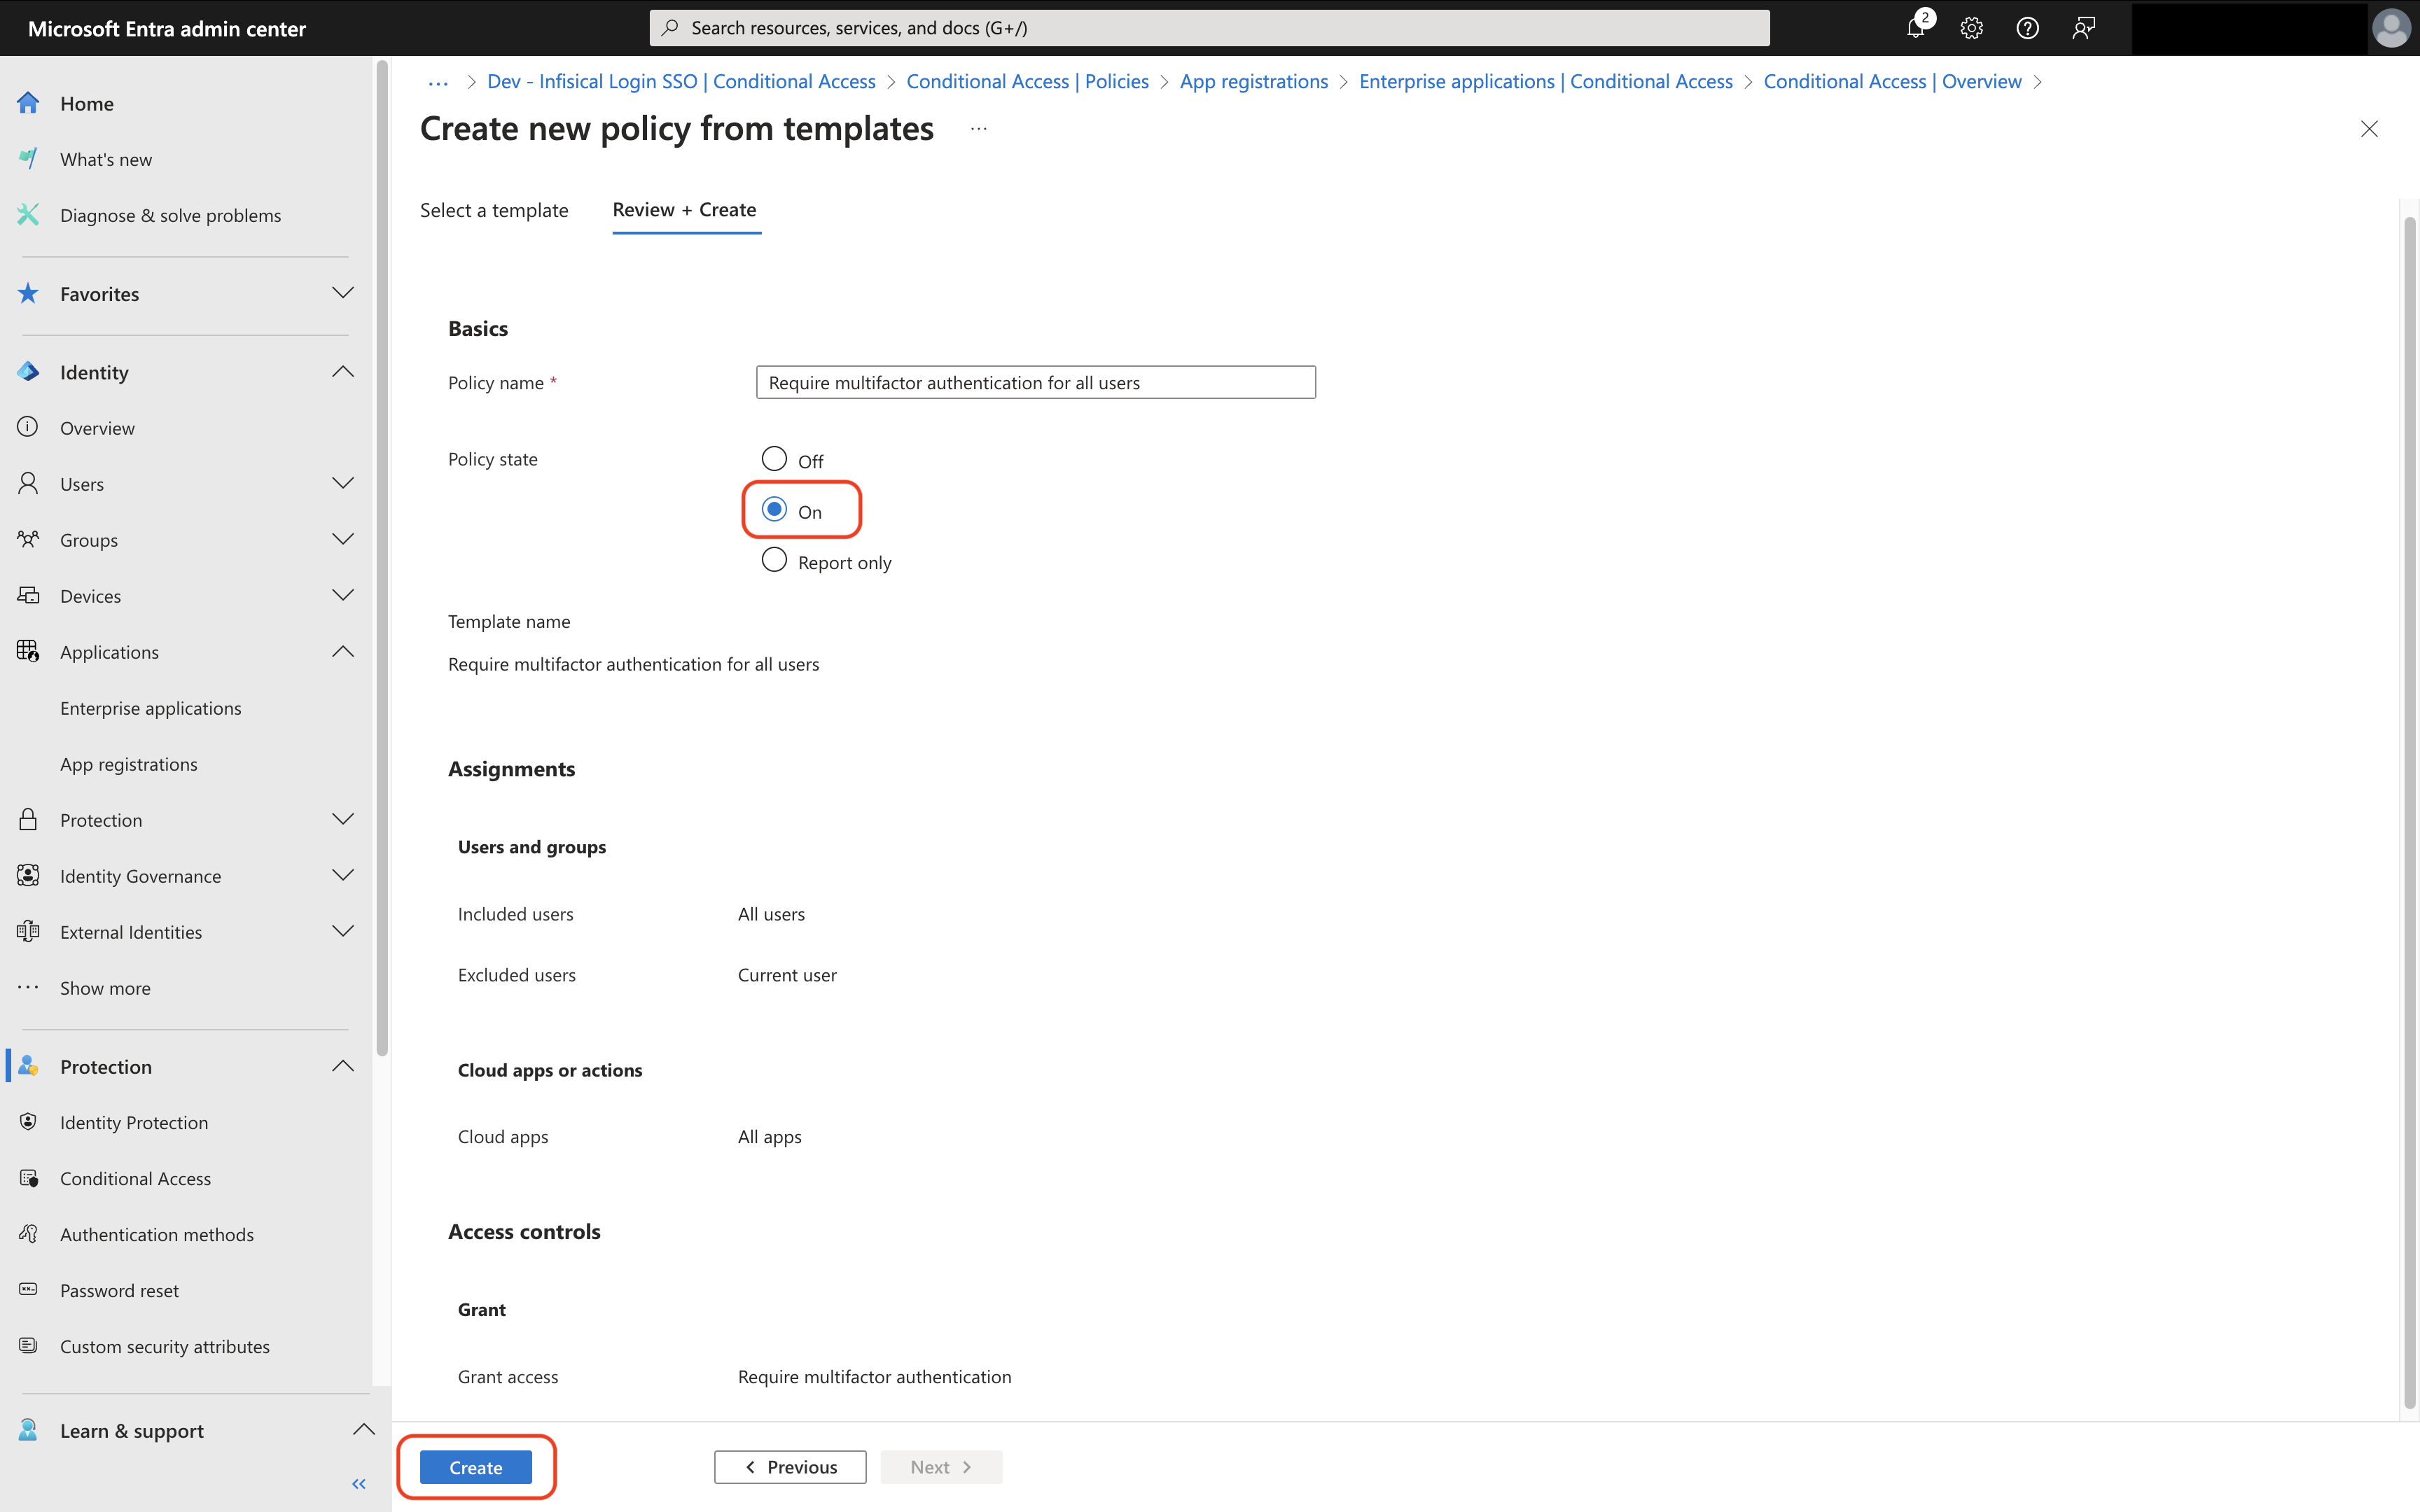Image resolution: width=2420 pixels, height=1512 pixels.
Task: Click the Custom security attributes icon
Action: pos(28,1346)
